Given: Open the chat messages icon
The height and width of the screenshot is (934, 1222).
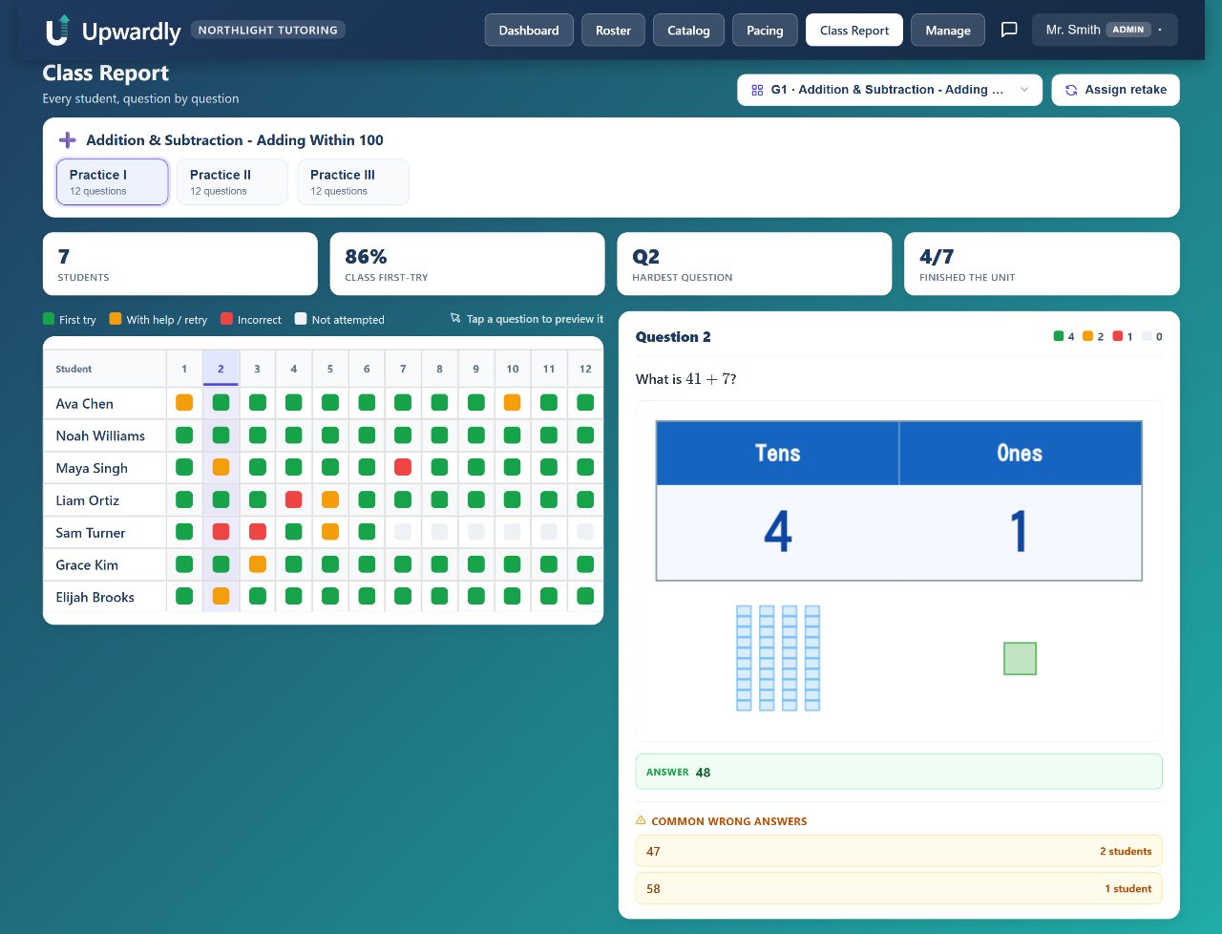Looking at the screenshot, I should pyautogui.click(x=1009, y=30).
